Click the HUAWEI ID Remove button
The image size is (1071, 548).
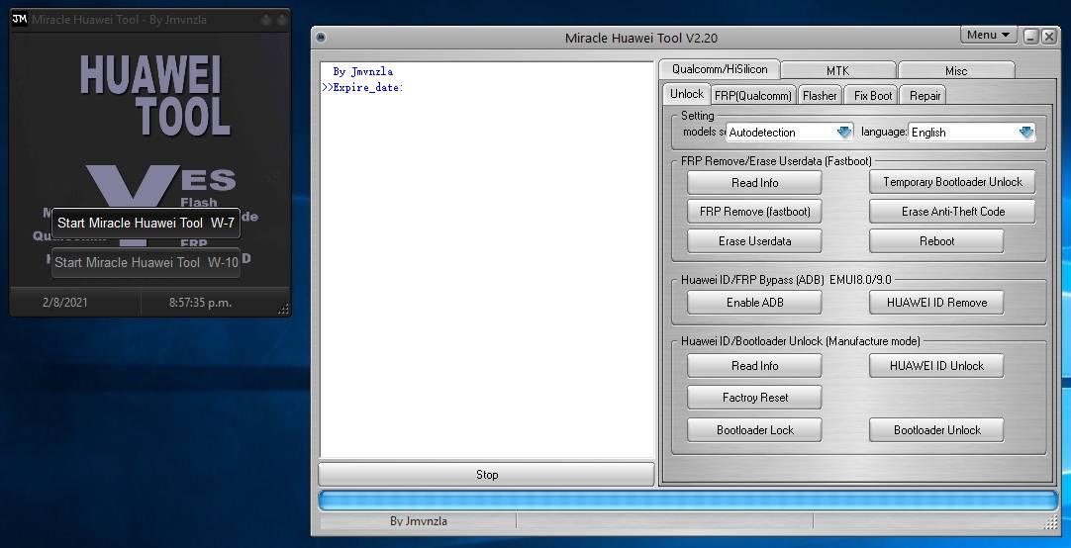[936, 303]
